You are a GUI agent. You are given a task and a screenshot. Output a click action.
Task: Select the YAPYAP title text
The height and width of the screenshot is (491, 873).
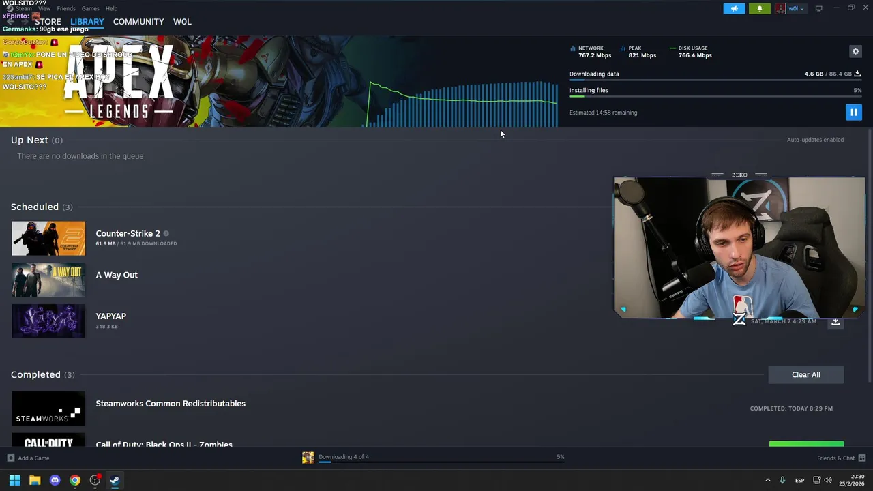(x=110, y=316)
